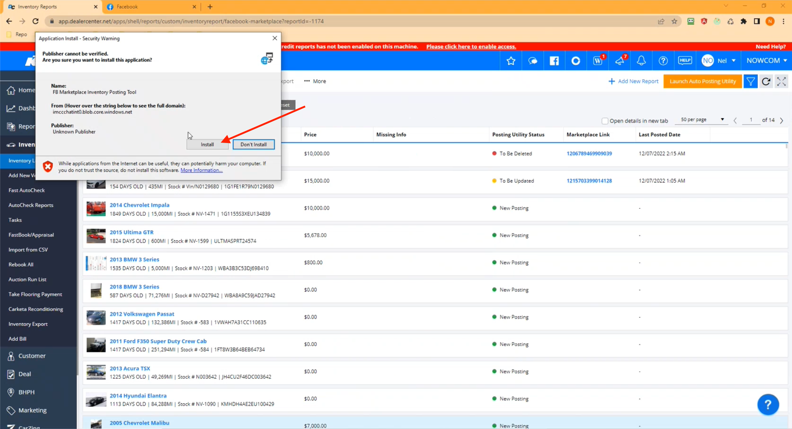The height and width of the screenshot is (429, 792).
Task: Click Need Help? in red banner
Action: (771, 46)
